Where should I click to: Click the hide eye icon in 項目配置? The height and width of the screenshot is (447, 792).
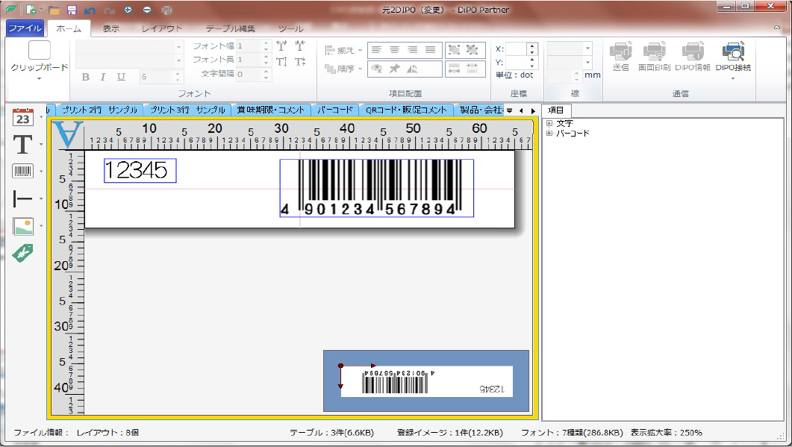[376, 69]
